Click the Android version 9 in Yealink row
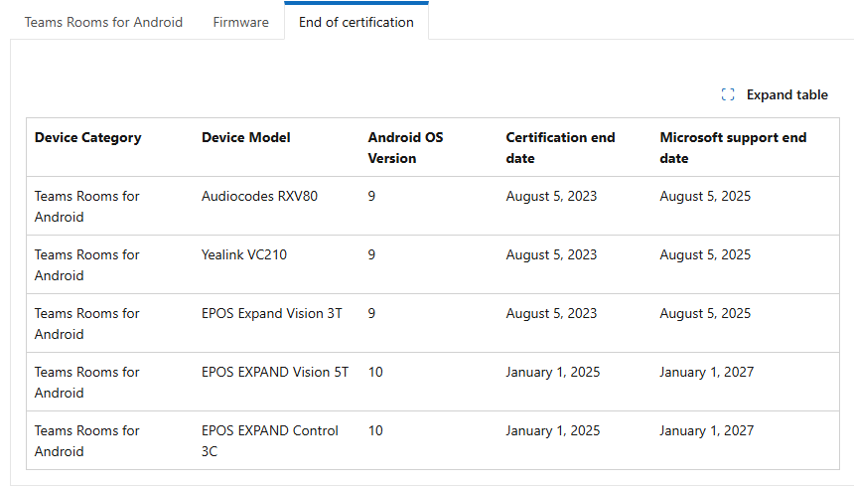This screenshot has height=487, width=854. [371, 254]
